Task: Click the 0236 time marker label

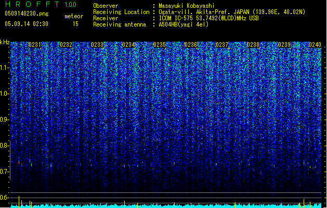Action: tap(191, 45)
